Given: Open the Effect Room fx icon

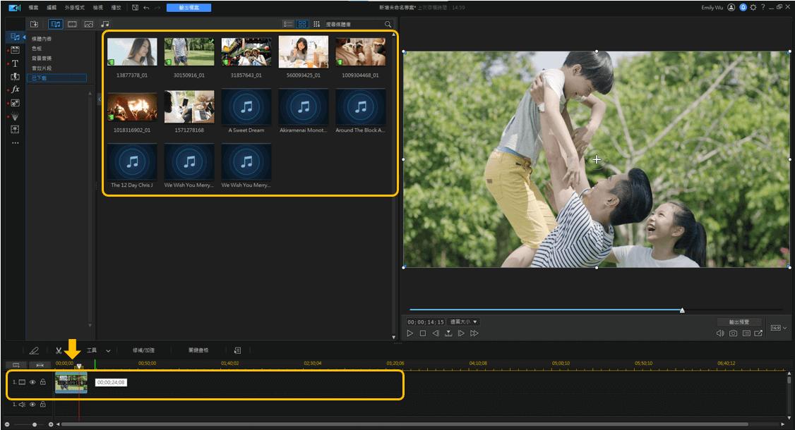Looking at the screenshot, I should click(x=15, y=90).
